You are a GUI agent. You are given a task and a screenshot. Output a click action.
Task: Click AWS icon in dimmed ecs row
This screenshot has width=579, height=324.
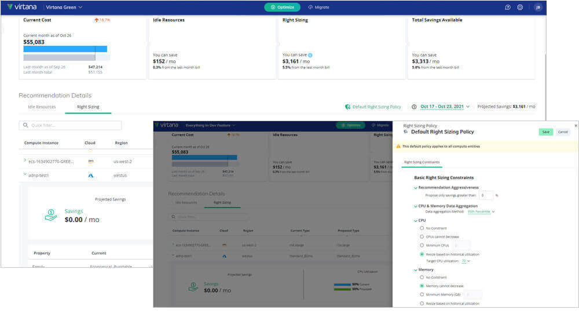[224, 245]
